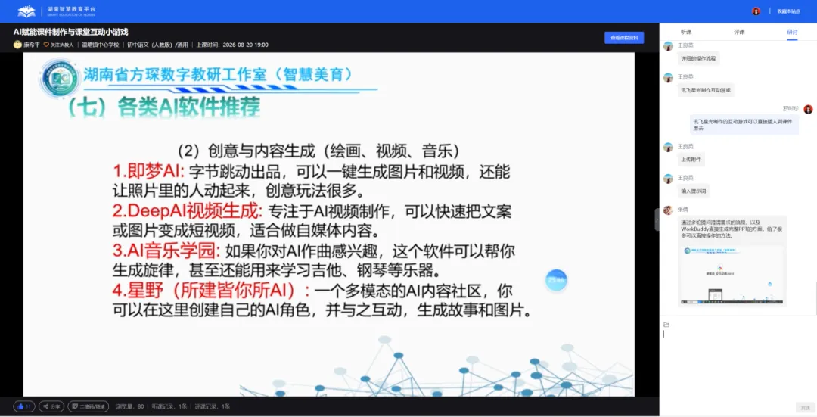
Task: Click into the discussion message input field
Action: point(738,365)
